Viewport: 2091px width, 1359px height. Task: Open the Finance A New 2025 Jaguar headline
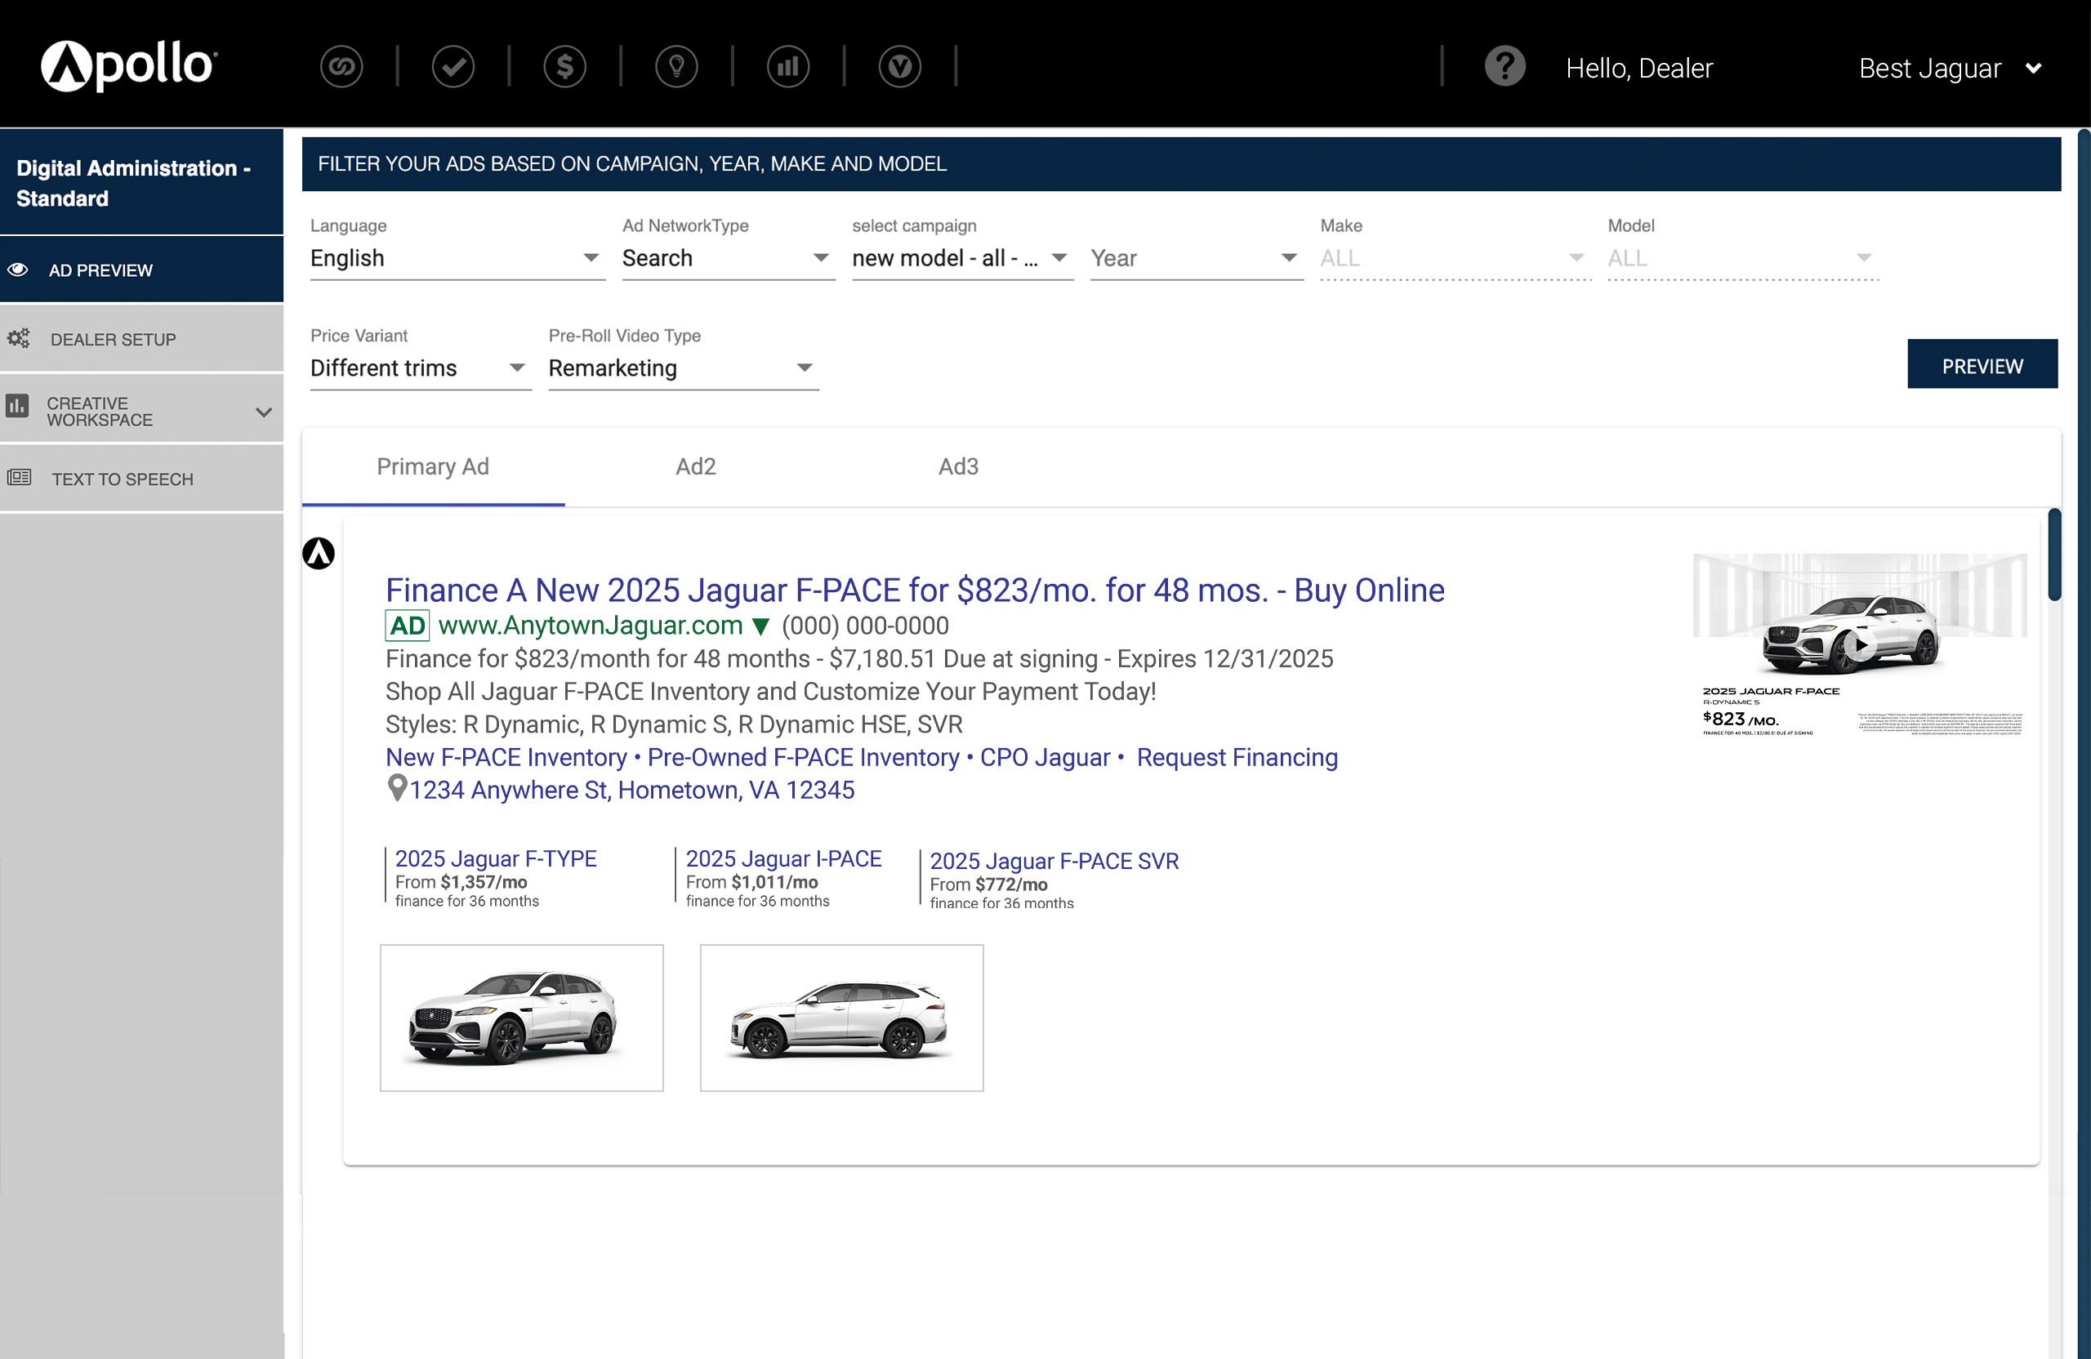coord(915,590)
